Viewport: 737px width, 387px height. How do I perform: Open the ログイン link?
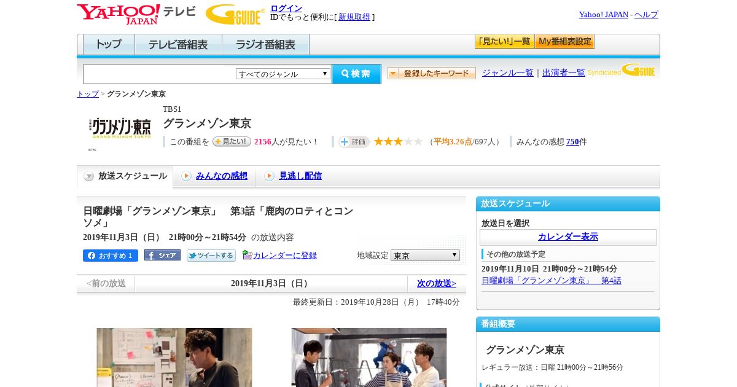click(286, 8)
